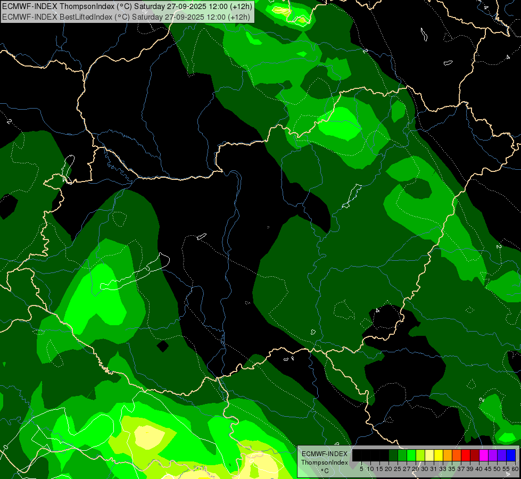Click the legend tick value 60
This screenshot has width=521, height=479.
click(x=515, y=469)
